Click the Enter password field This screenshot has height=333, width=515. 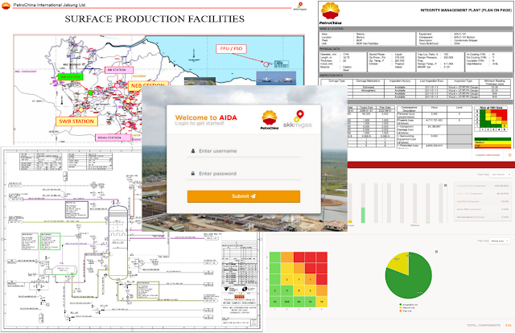[243, 174]
